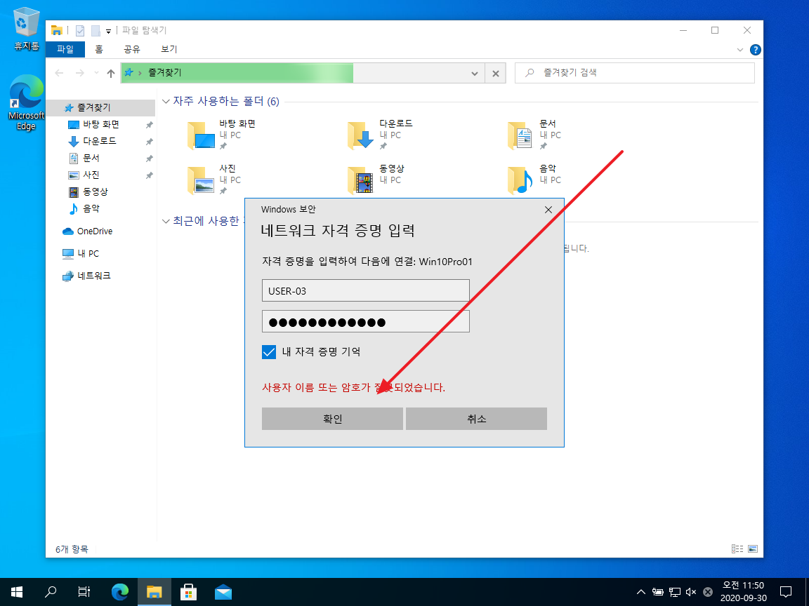Expand the 최근에 사용한 section
Screen dimensions: 809x606
(165, 222)
